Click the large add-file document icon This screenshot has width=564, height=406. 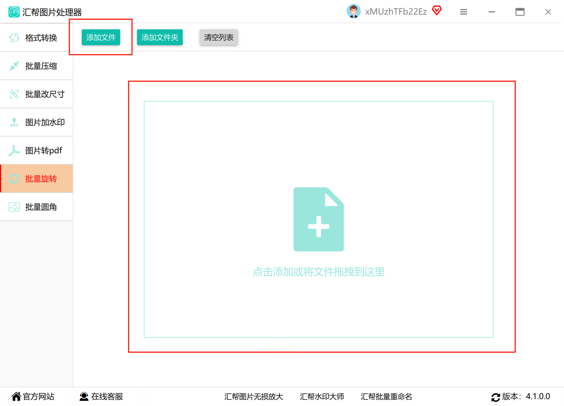click(318, 219)
